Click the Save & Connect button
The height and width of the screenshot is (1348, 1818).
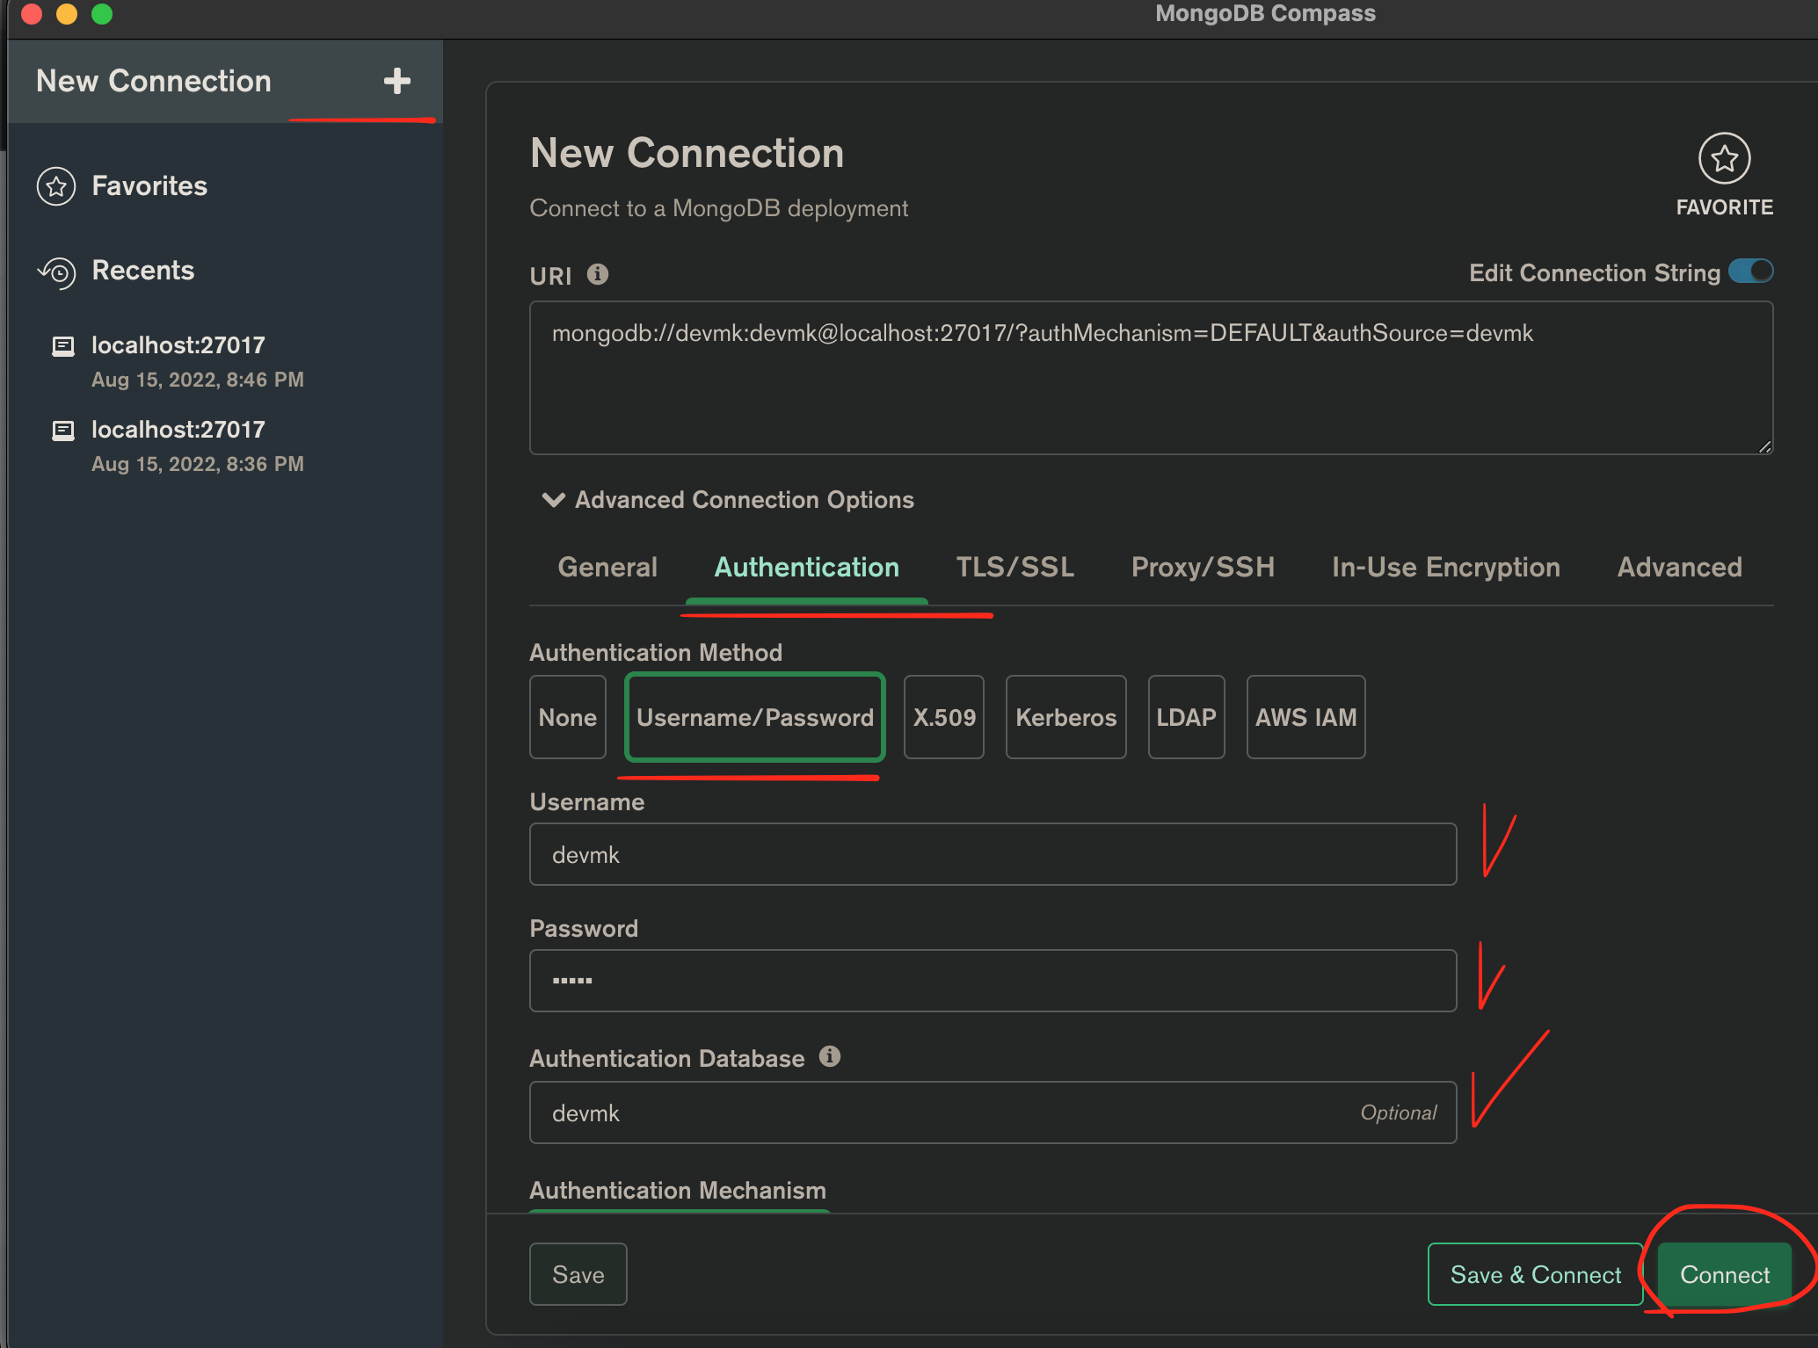click(1534, 1274)
